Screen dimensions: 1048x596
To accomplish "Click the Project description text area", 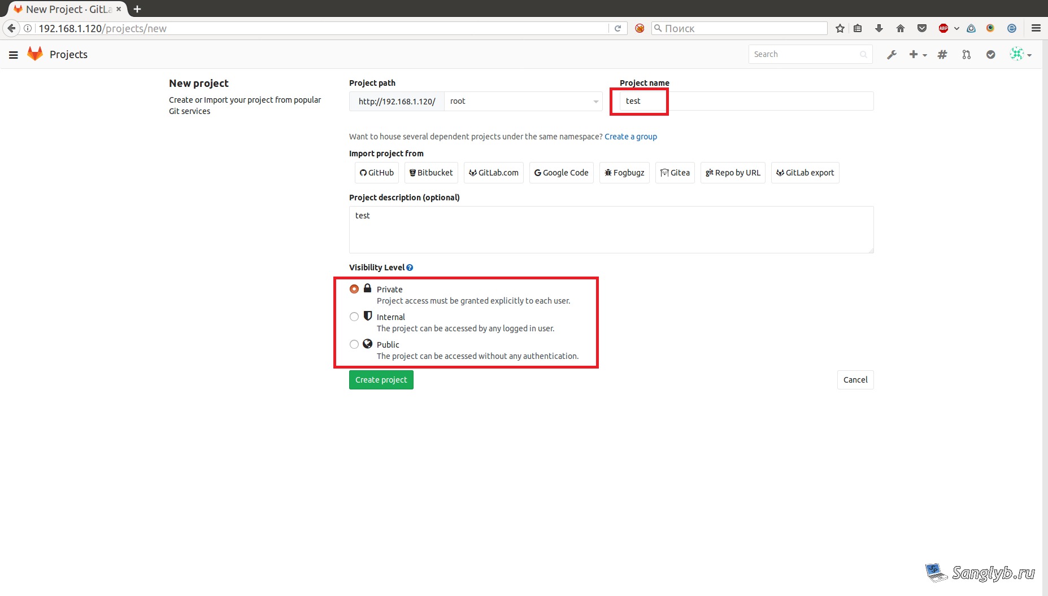I will (611, 230).
